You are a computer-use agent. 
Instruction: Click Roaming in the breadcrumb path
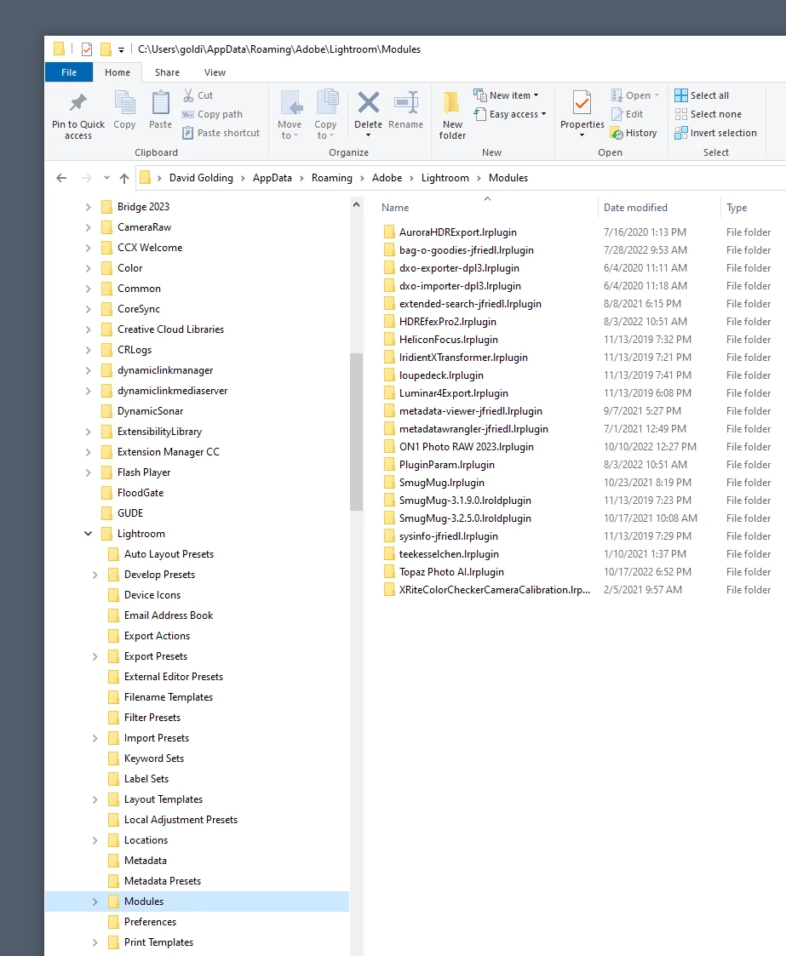click(332, 178)
